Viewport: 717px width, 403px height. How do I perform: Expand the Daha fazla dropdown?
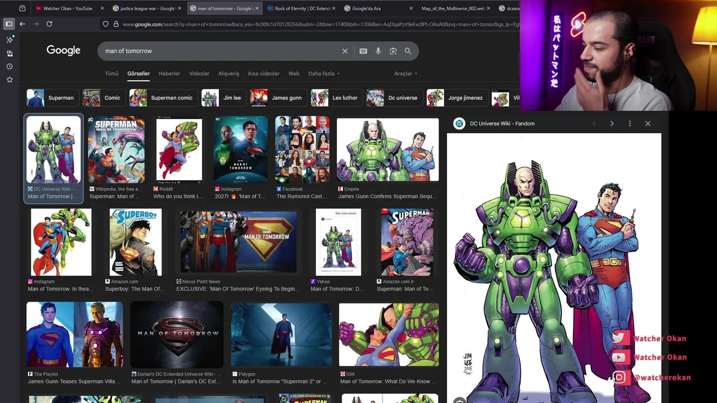coord(324,73)
